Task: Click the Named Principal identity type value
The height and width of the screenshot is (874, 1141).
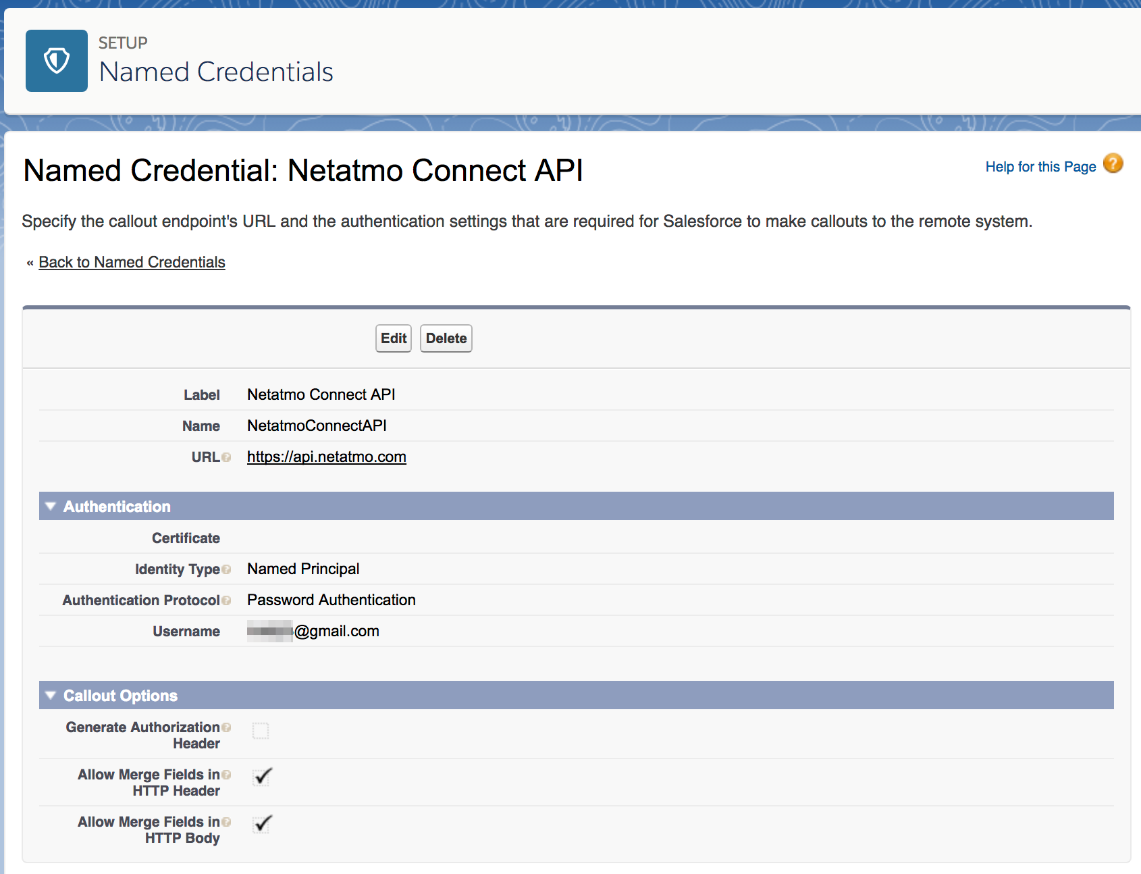Action: tap(303, 569)
